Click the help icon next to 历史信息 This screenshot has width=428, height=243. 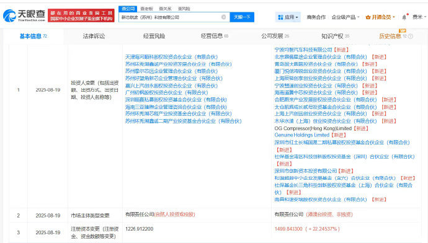[x=410, y=37]
